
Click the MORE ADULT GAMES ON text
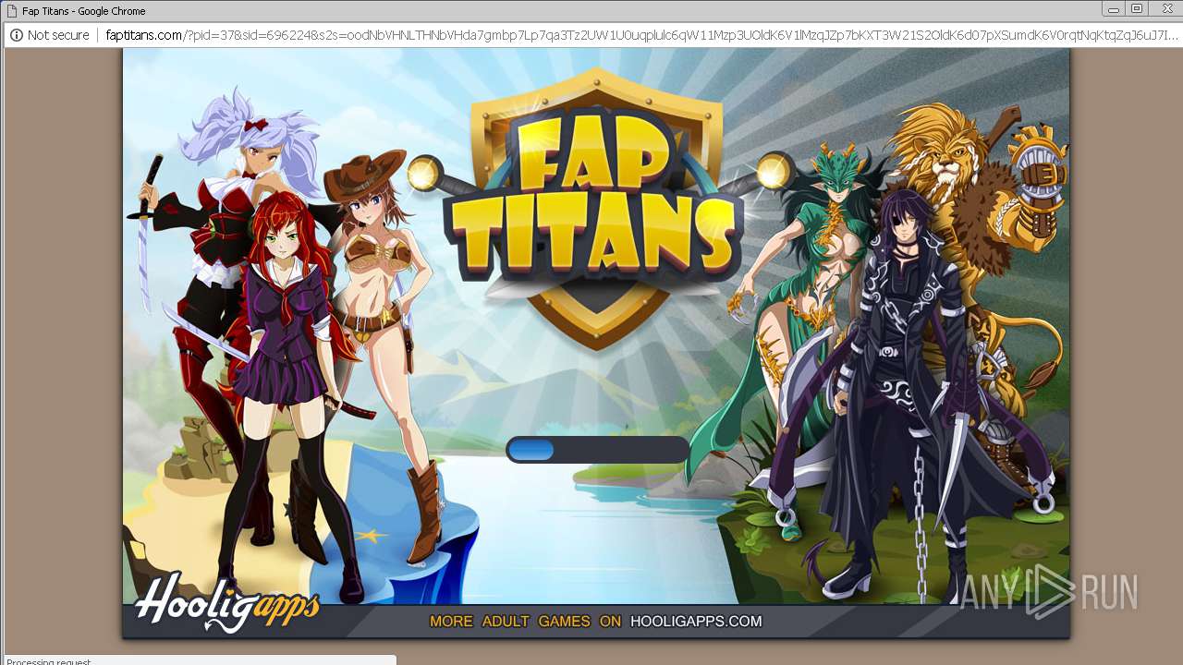point(525,622)
